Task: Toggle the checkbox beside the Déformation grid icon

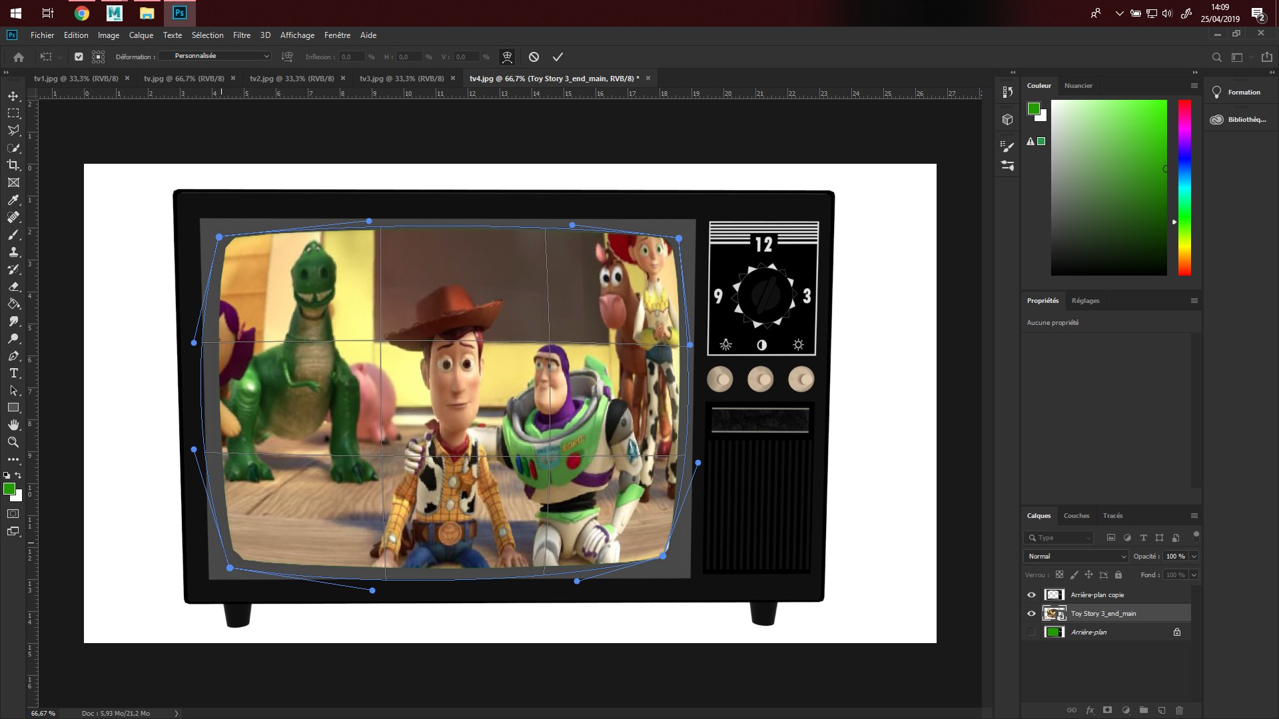Action: 79,57
